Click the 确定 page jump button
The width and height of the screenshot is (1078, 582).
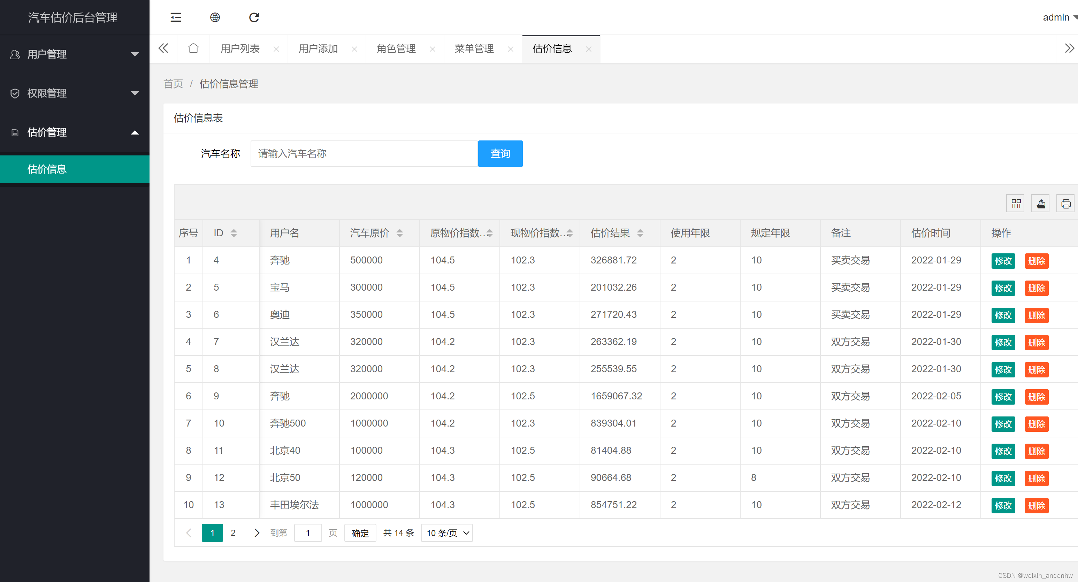pyautogui.click(x=360, y=533)
